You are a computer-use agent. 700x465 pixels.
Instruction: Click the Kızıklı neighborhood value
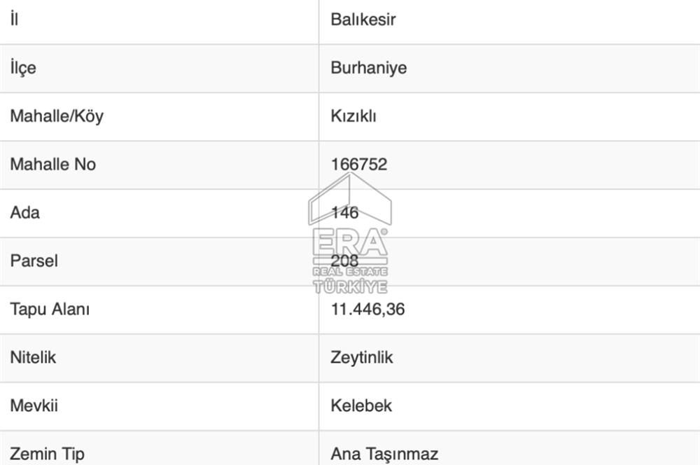(x=353, y=116)
